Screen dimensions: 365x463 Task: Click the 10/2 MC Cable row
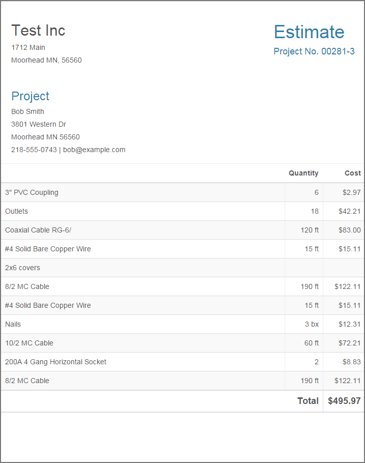(182, 343)
